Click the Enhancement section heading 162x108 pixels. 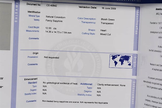[31, 79]
